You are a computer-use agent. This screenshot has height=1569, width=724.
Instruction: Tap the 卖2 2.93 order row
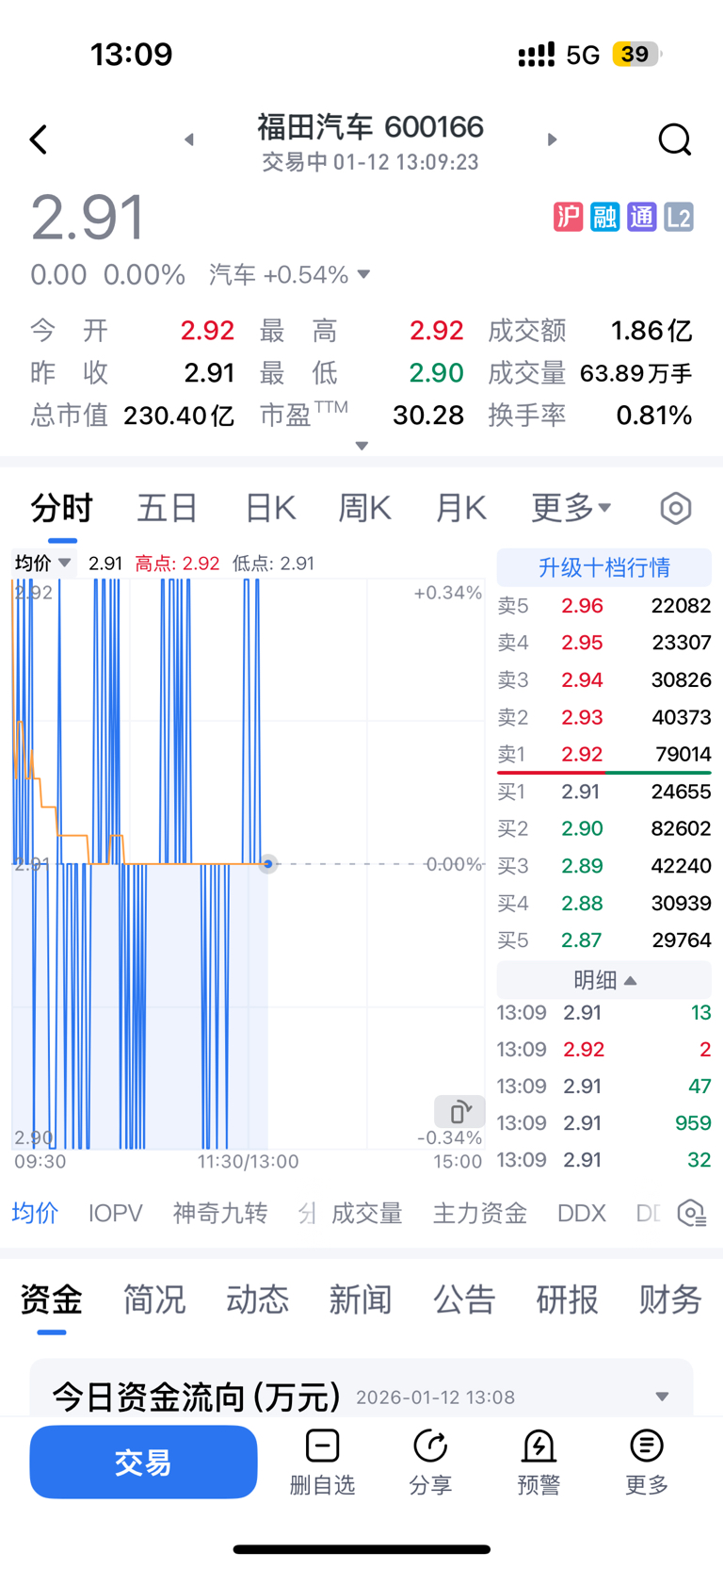tap(604, 717)
